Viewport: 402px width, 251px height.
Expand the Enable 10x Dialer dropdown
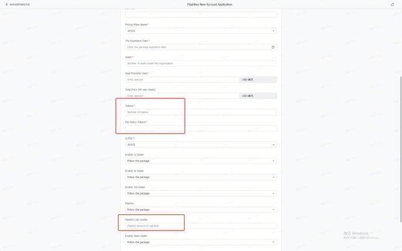201,193
